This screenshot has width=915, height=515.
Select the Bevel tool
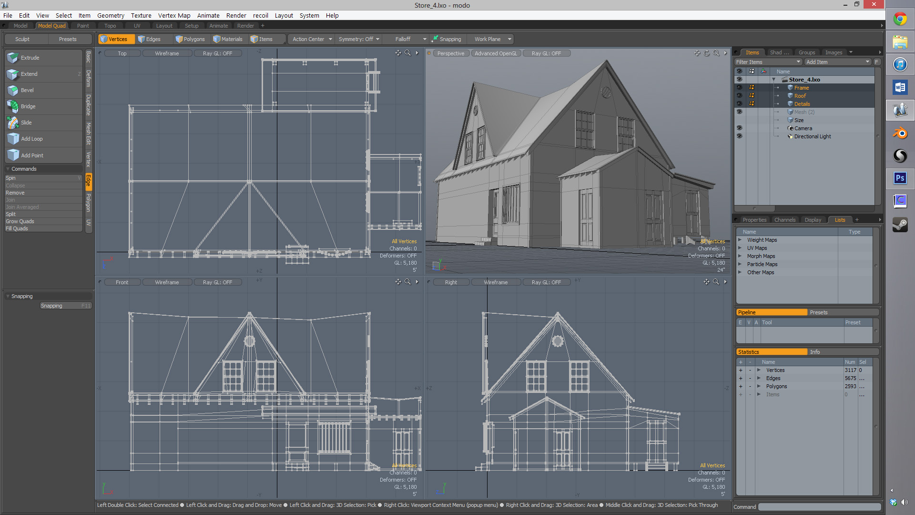(x=27, y=90)
